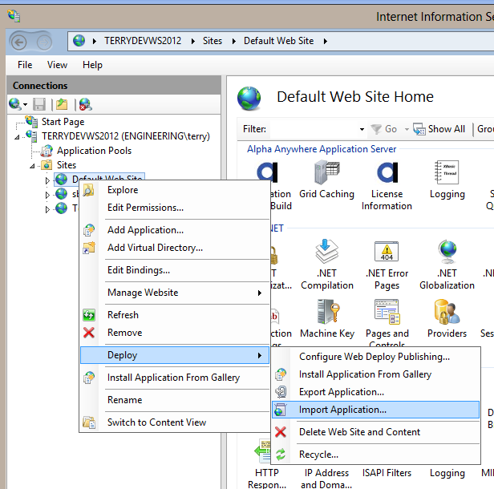
Task: Click the save floppy disk toolbar icon
Action: click(39, 104)
